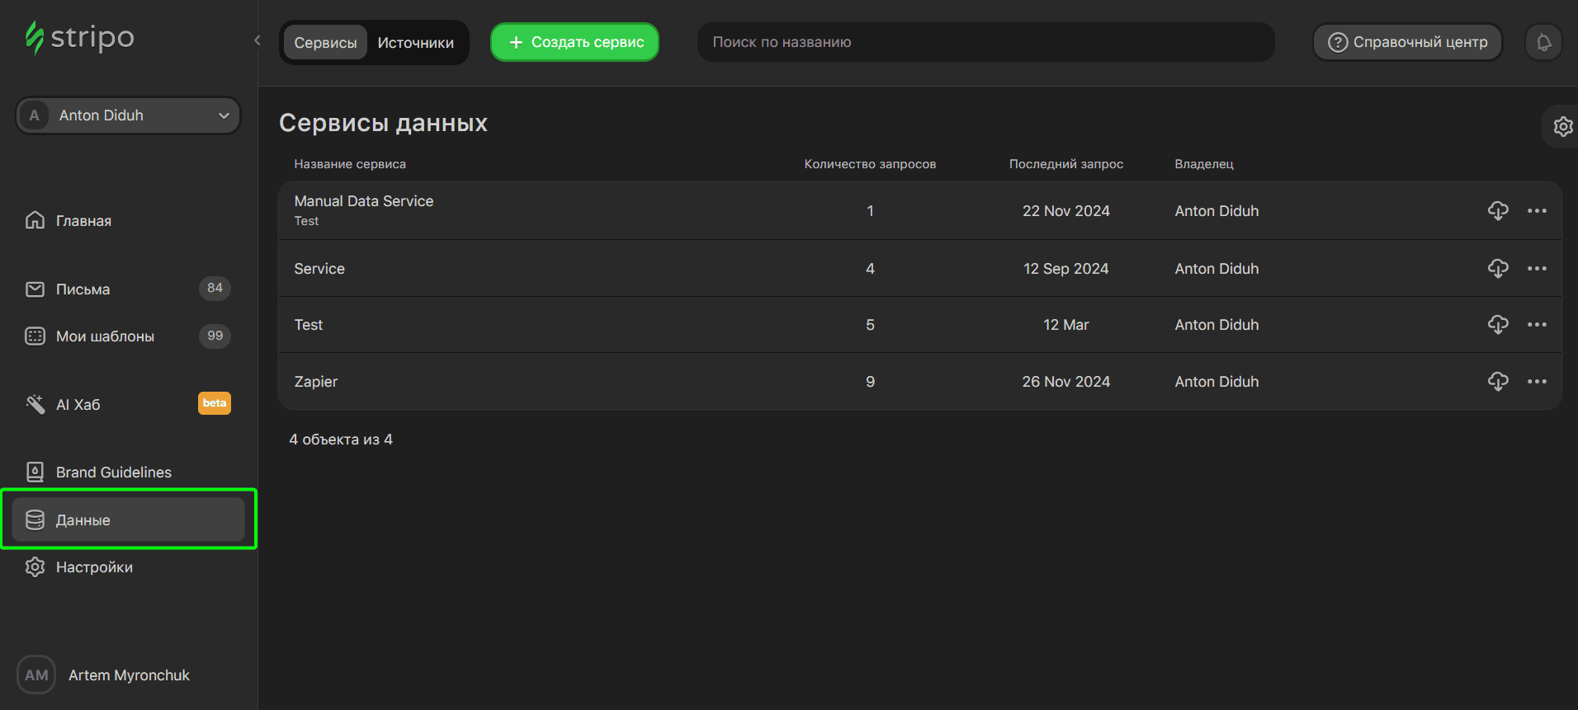Switch to the Источники tab

[415, 43]
